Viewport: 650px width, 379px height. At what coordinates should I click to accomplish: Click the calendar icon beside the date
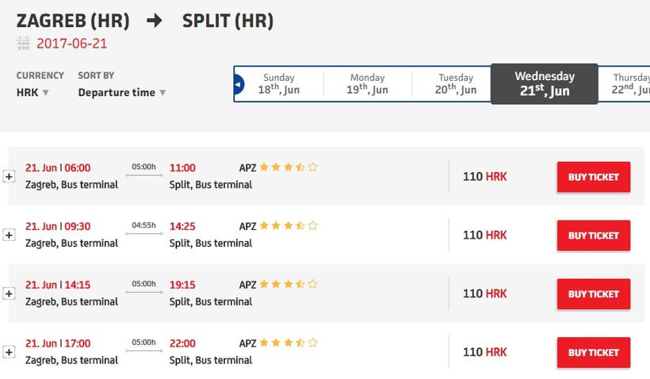point(23,44)
